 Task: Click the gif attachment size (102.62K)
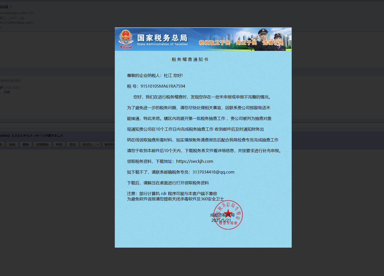(12, 88)
